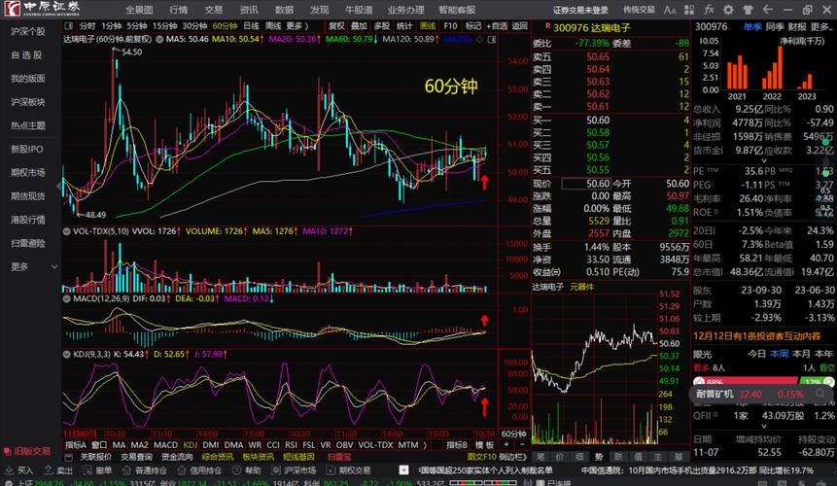The width and height of the screenshot is (837, 486).
Task: Switch chart to 5分钟 period
Action: pos(137,25)
